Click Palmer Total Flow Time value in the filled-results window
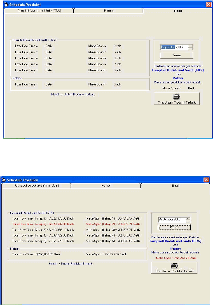This screenshot has width=213, height=305. tap(36, 254)
